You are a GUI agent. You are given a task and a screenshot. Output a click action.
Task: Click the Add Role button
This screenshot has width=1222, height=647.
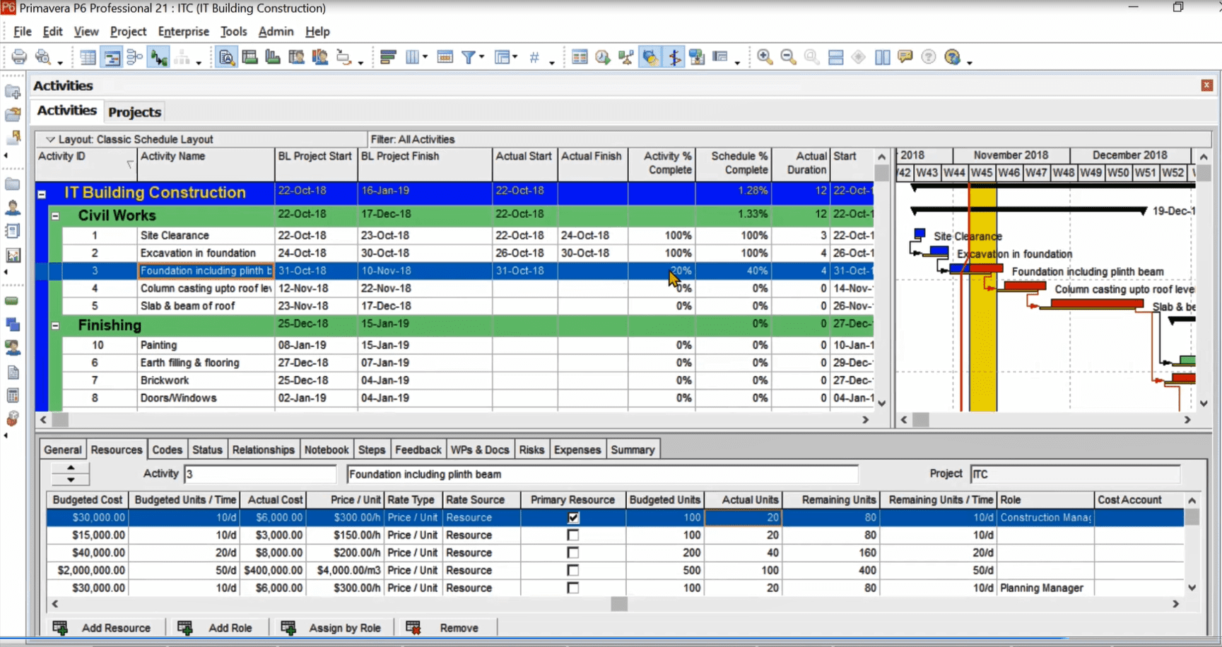pos(216,628)
